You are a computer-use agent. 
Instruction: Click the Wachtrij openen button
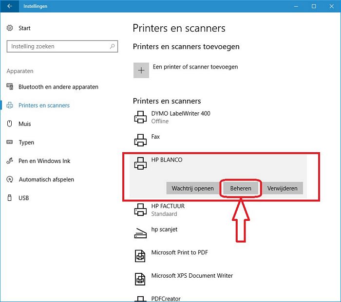coord(193,188)
